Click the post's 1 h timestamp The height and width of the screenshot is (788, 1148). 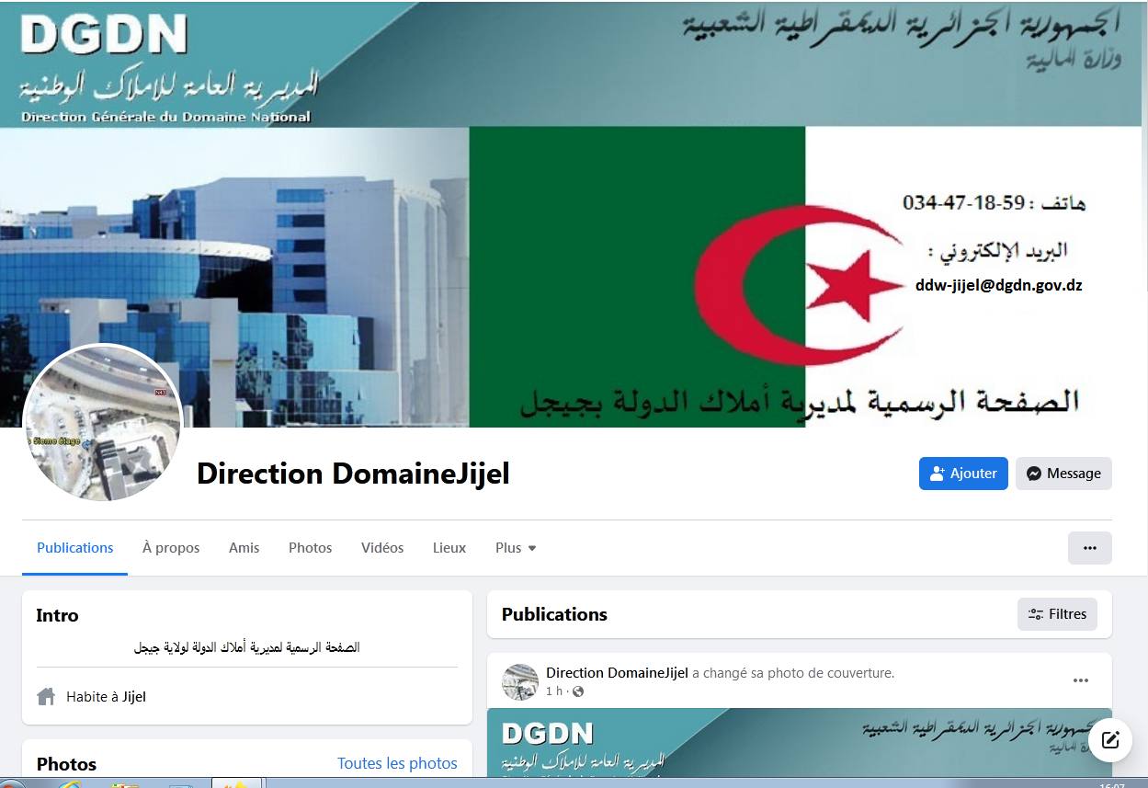(554, 691)
